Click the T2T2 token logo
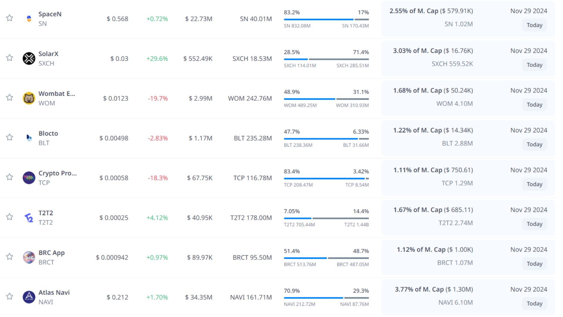This screenshot has width=563, height=317. tap(29, 217)
